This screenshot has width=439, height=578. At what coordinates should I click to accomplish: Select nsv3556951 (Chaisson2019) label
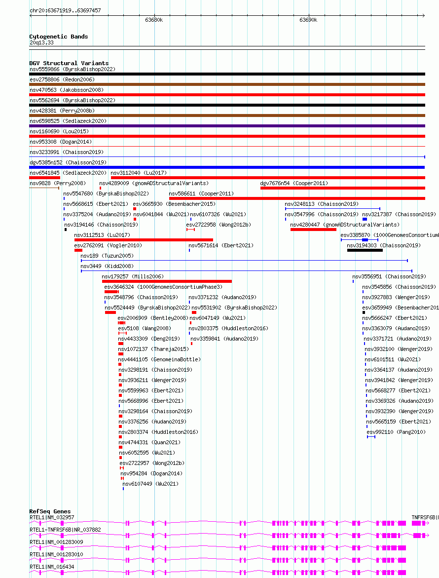click(x=389, y=276)
